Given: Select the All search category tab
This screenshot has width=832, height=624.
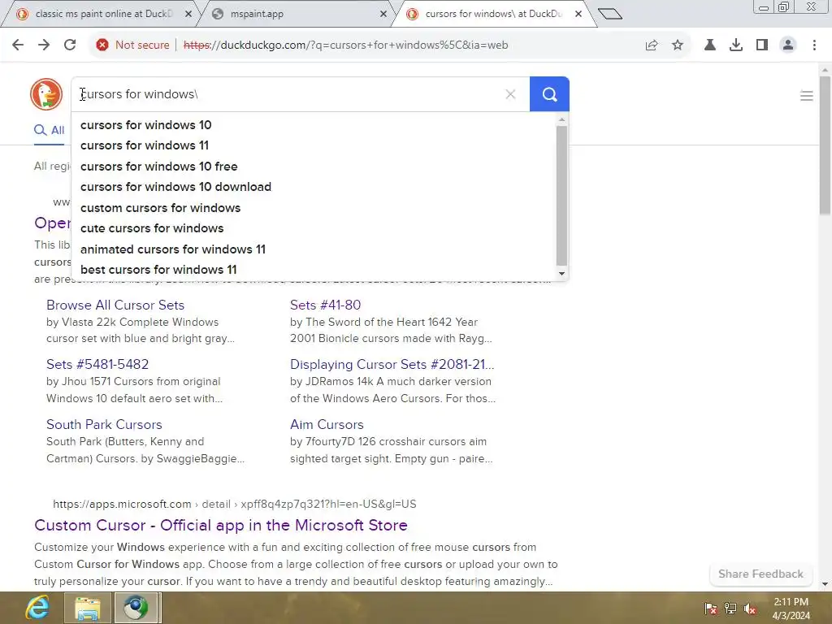Looking at the screenshot, I should pyautogui.click(x=50, y=131).
